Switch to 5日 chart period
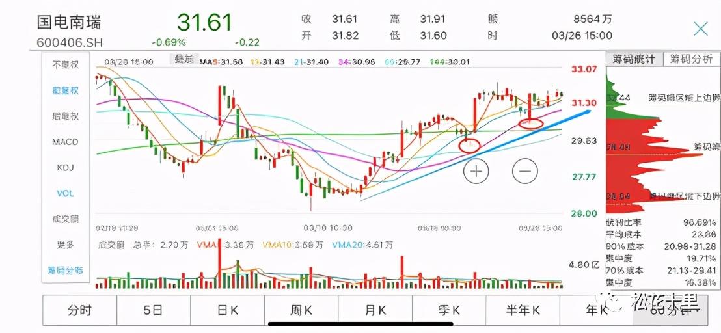 (x=154, y=310)
